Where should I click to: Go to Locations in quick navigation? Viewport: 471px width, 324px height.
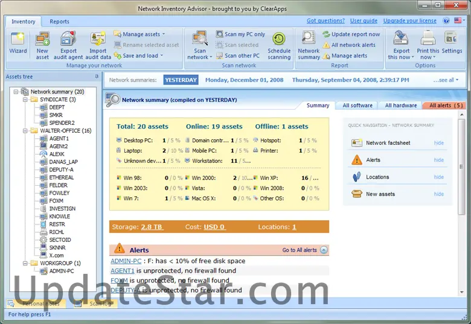[x=377, y=177]
